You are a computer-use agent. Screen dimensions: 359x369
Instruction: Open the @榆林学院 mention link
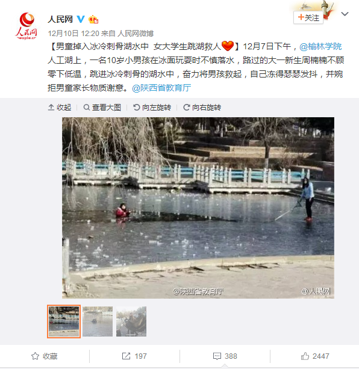click(320, 46)
